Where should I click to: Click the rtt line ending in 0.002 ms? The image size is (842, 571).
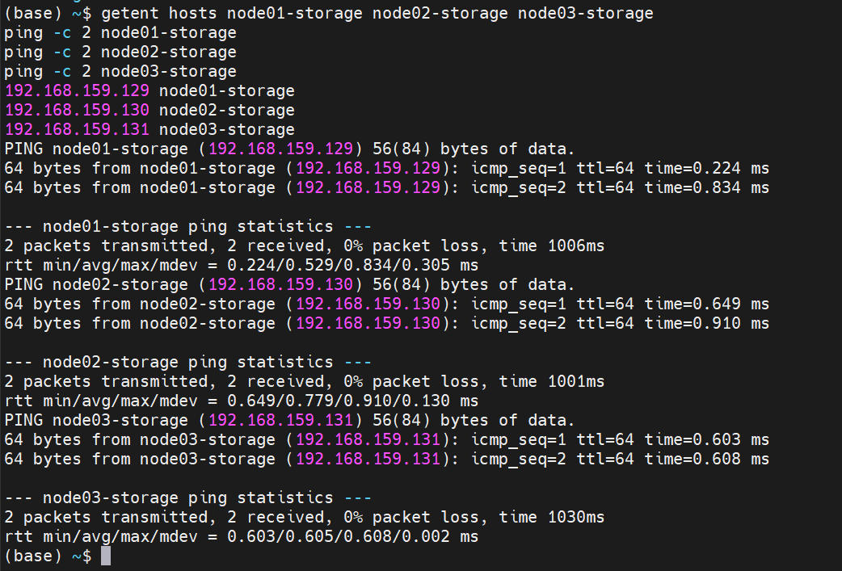(x=241, y=536)
